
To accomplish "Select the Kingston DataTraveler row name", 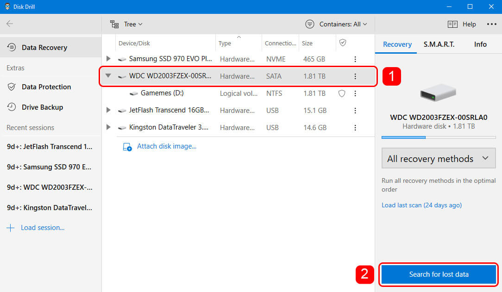I will click(169, 127).
